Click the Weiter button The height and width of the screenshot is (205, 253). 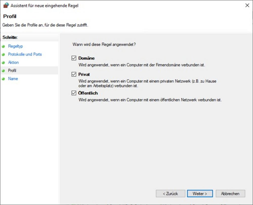tap(200, 194)
